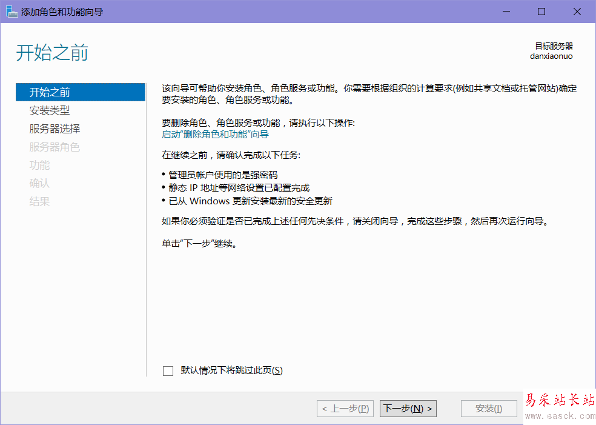Click the wizard icon in the title bar
The height and width of the screenshot is (425, 596).
pyautogui.click(x=12, y=12)
